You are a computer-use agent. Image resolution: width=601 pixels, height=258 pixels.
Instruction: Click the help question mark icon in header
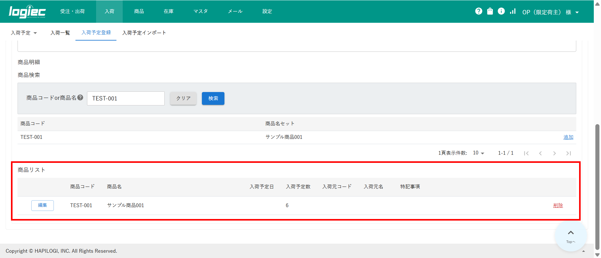click(479, 11)
